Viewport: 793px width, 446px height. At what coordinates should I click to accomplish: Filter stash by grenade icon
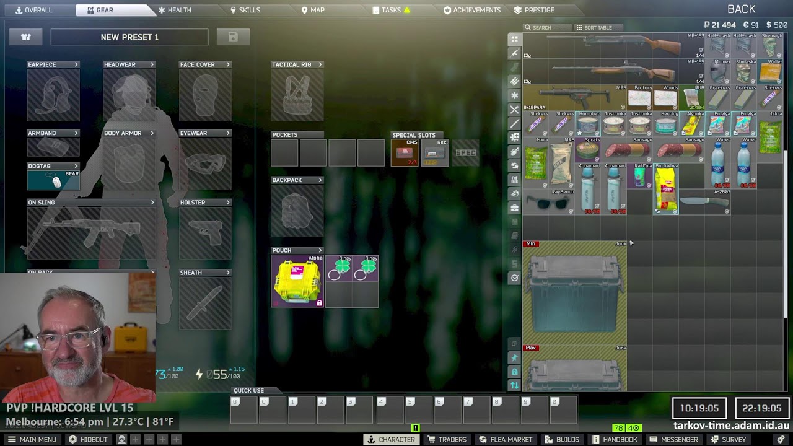(514, 152)
